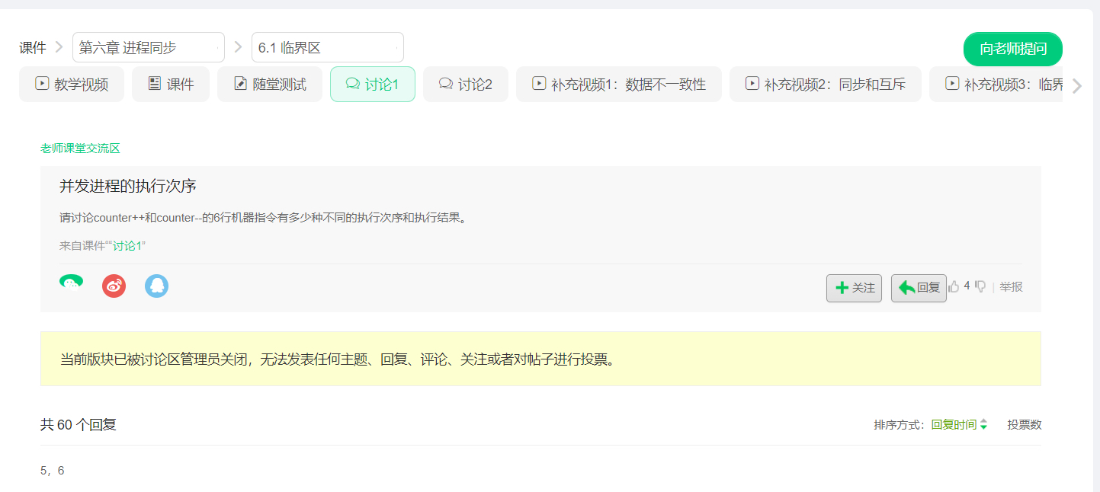Click the 向老师提问 button

(x=1012, y=50)
